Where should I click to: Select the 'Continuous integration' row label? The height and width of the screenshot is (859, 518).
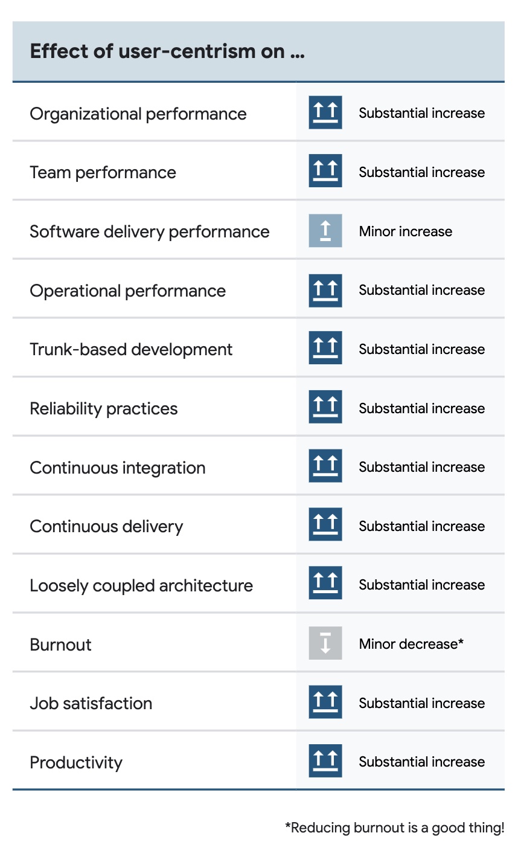click(x=118, y=468)
